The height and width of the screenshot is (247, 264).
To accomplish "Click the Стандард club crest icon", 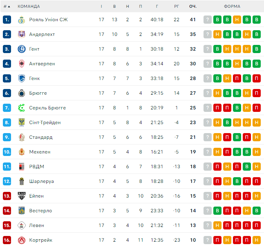I will tap(22, 137).
